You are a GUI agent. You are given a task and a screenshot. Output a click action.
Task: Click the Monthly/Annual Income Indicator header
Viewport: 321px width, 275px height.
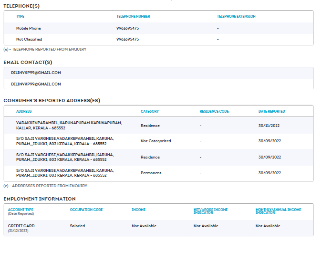(x=278, y=211)
